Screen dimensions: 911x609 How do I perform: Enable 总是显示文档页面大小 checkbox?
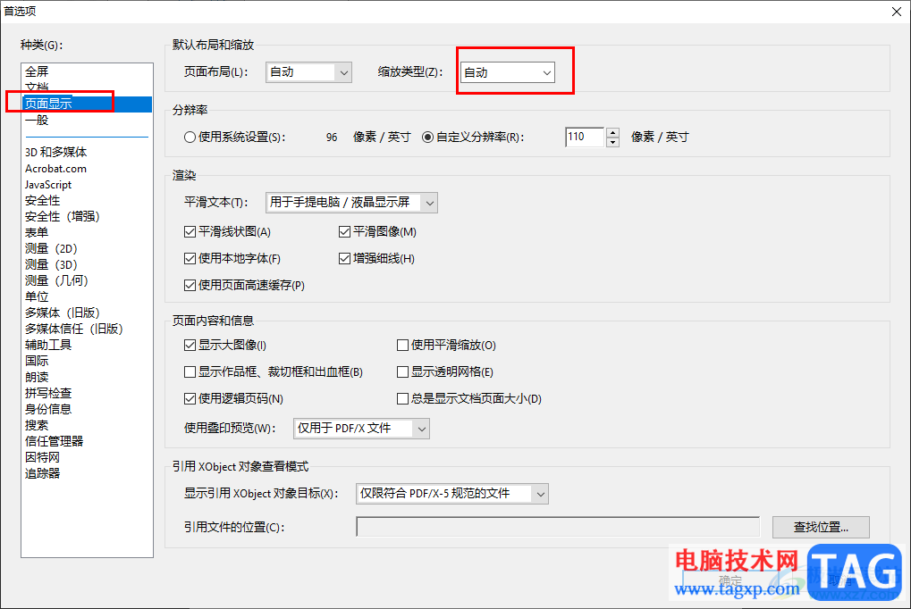tap(402, 399)
